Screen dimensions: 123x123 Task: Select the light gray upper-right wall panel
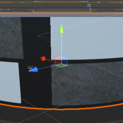[x=87, y=38]
